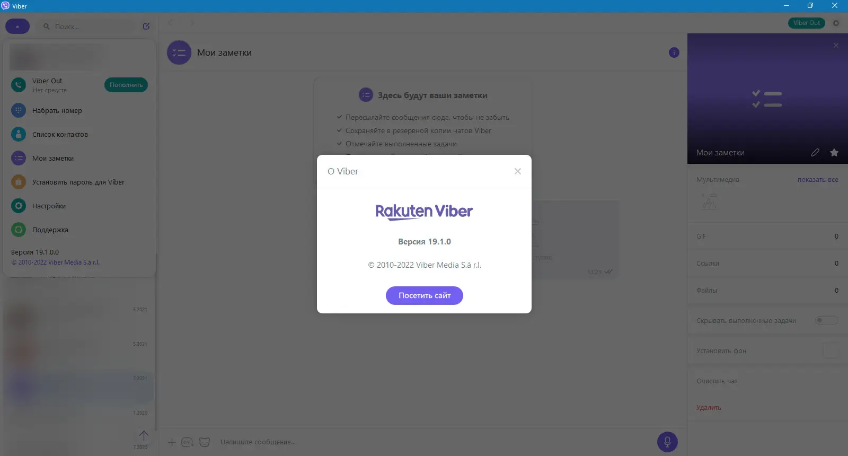Click the new message compose icon
848x456 pixels.
pyautogui.click(x=146, y=26)
